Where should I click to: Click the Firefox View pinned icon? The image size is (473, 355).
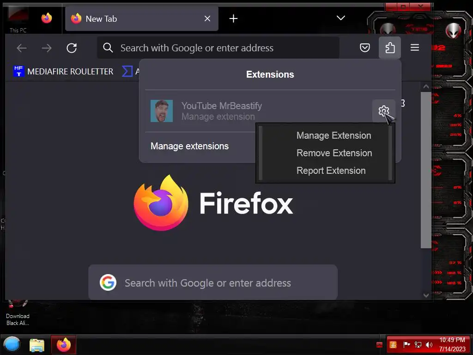pyautogui.click(x=47, y=18)
